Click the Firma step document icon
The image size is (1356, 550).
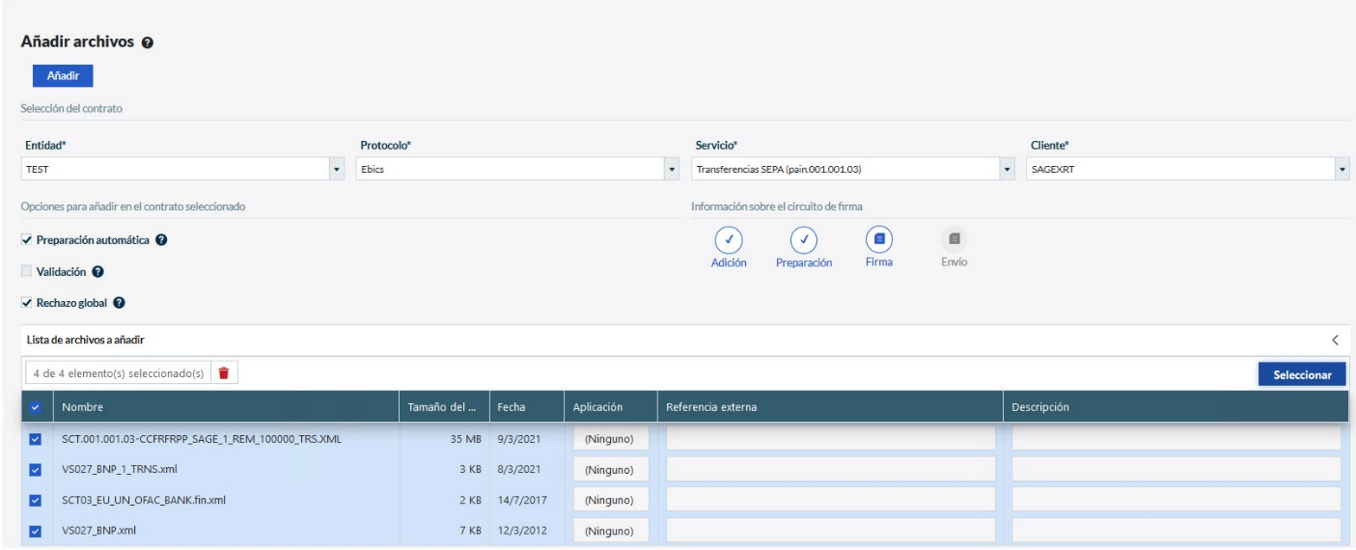tap(878, 236)
